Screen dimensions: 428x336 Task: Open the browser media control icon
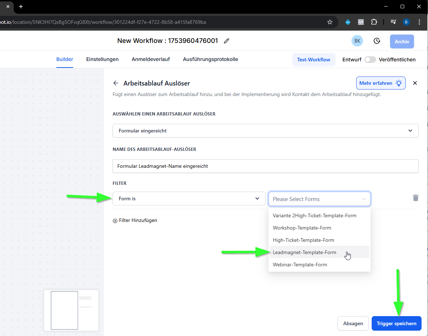pyautogui.click(x=393, y=22)
